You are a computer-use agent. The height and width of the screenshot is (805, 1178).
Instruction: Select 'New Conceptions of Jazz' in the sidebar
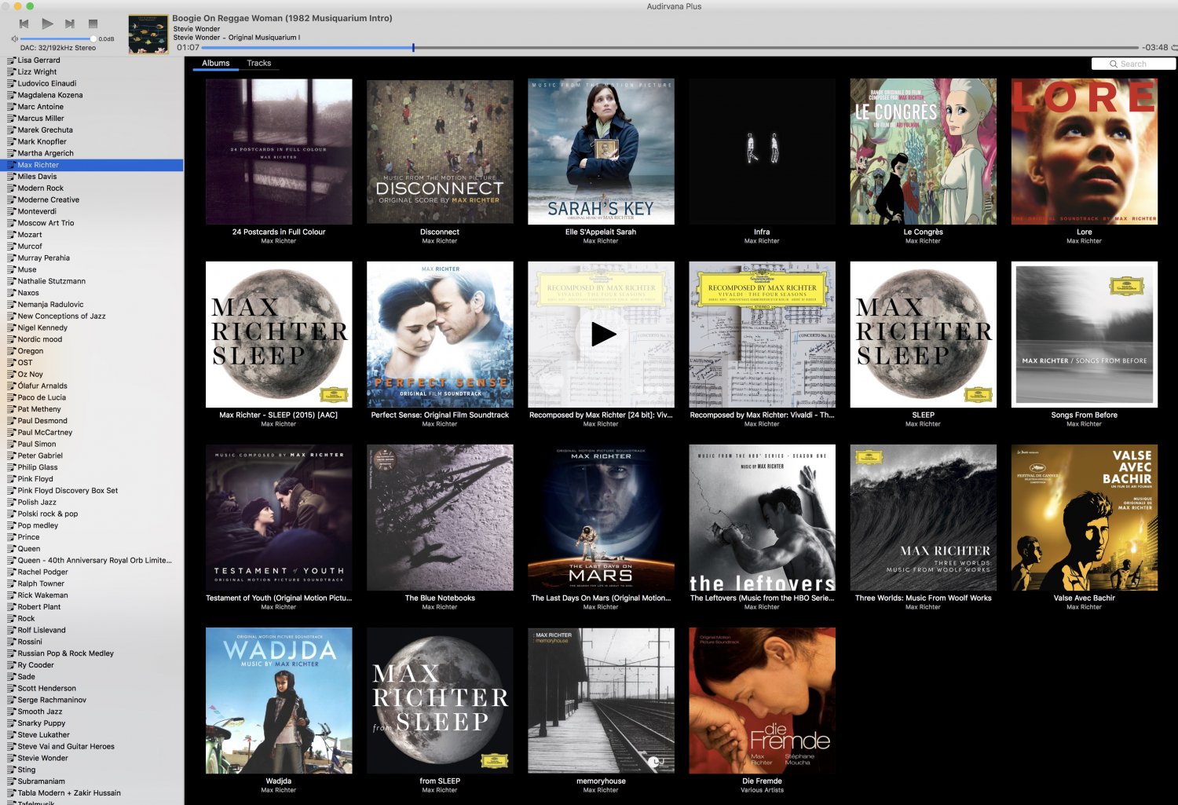92,317
